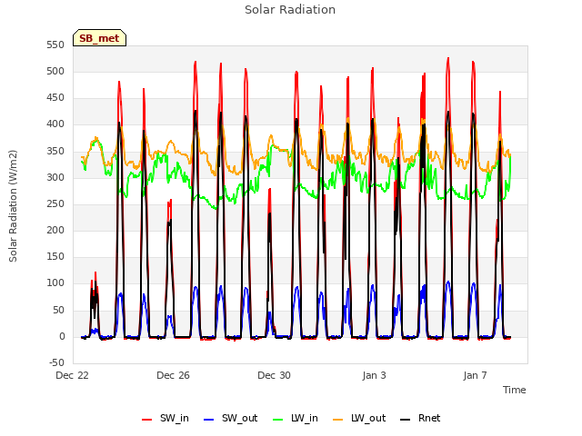Click the LW_out orange legend marker

point(337,420)
